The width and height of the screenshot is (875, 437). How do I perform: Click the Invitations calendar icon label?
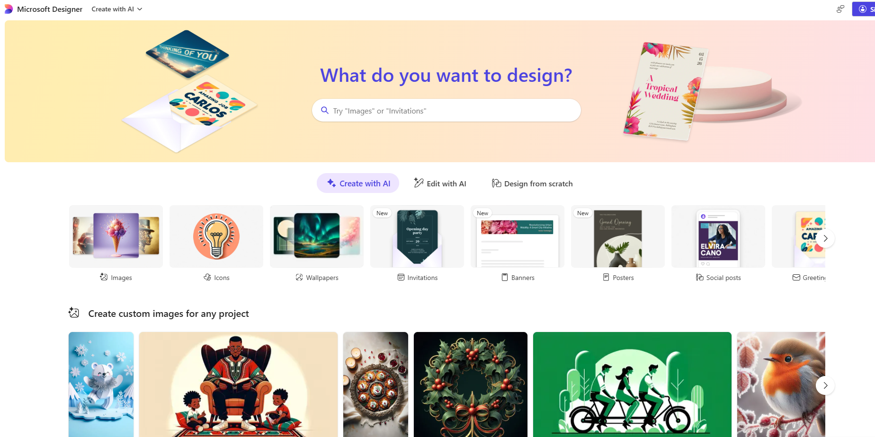(401, 277)
